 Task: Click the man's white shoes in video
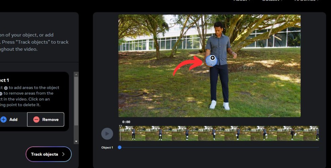220,105
